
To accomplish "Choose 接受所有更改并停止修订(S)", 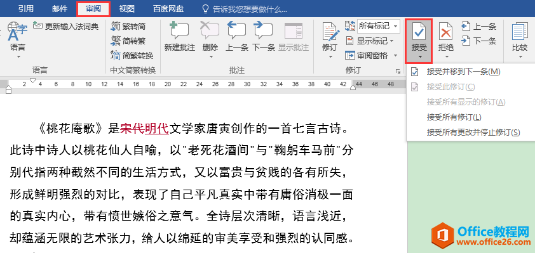I will point(471,132).
